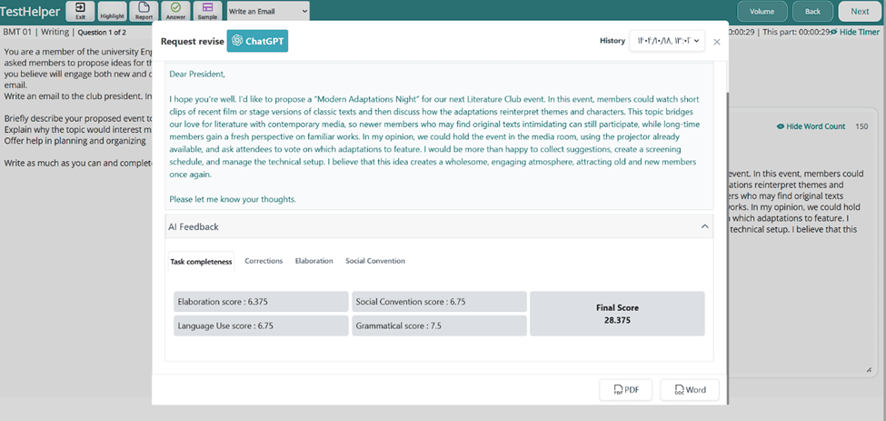The width and height of the screenshot is (886, 421).
Task: Collapse the AI Feedback section
Action: 704,226
